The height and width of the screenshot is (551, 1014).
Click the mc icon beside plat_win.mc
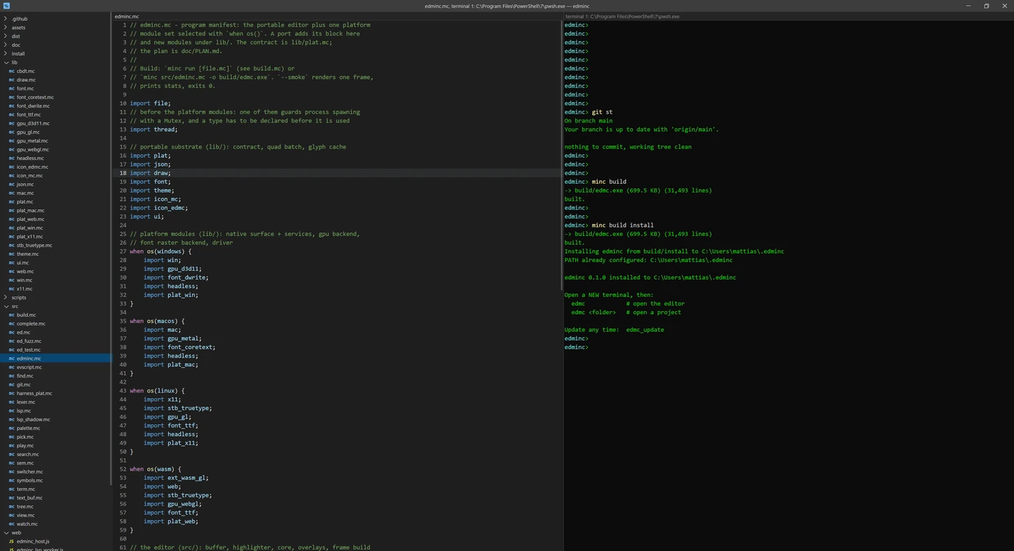(12, 228)
